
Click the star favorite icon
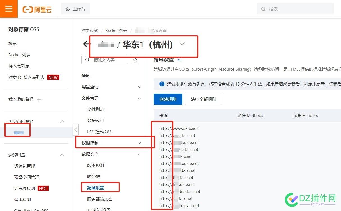[135, 60]
